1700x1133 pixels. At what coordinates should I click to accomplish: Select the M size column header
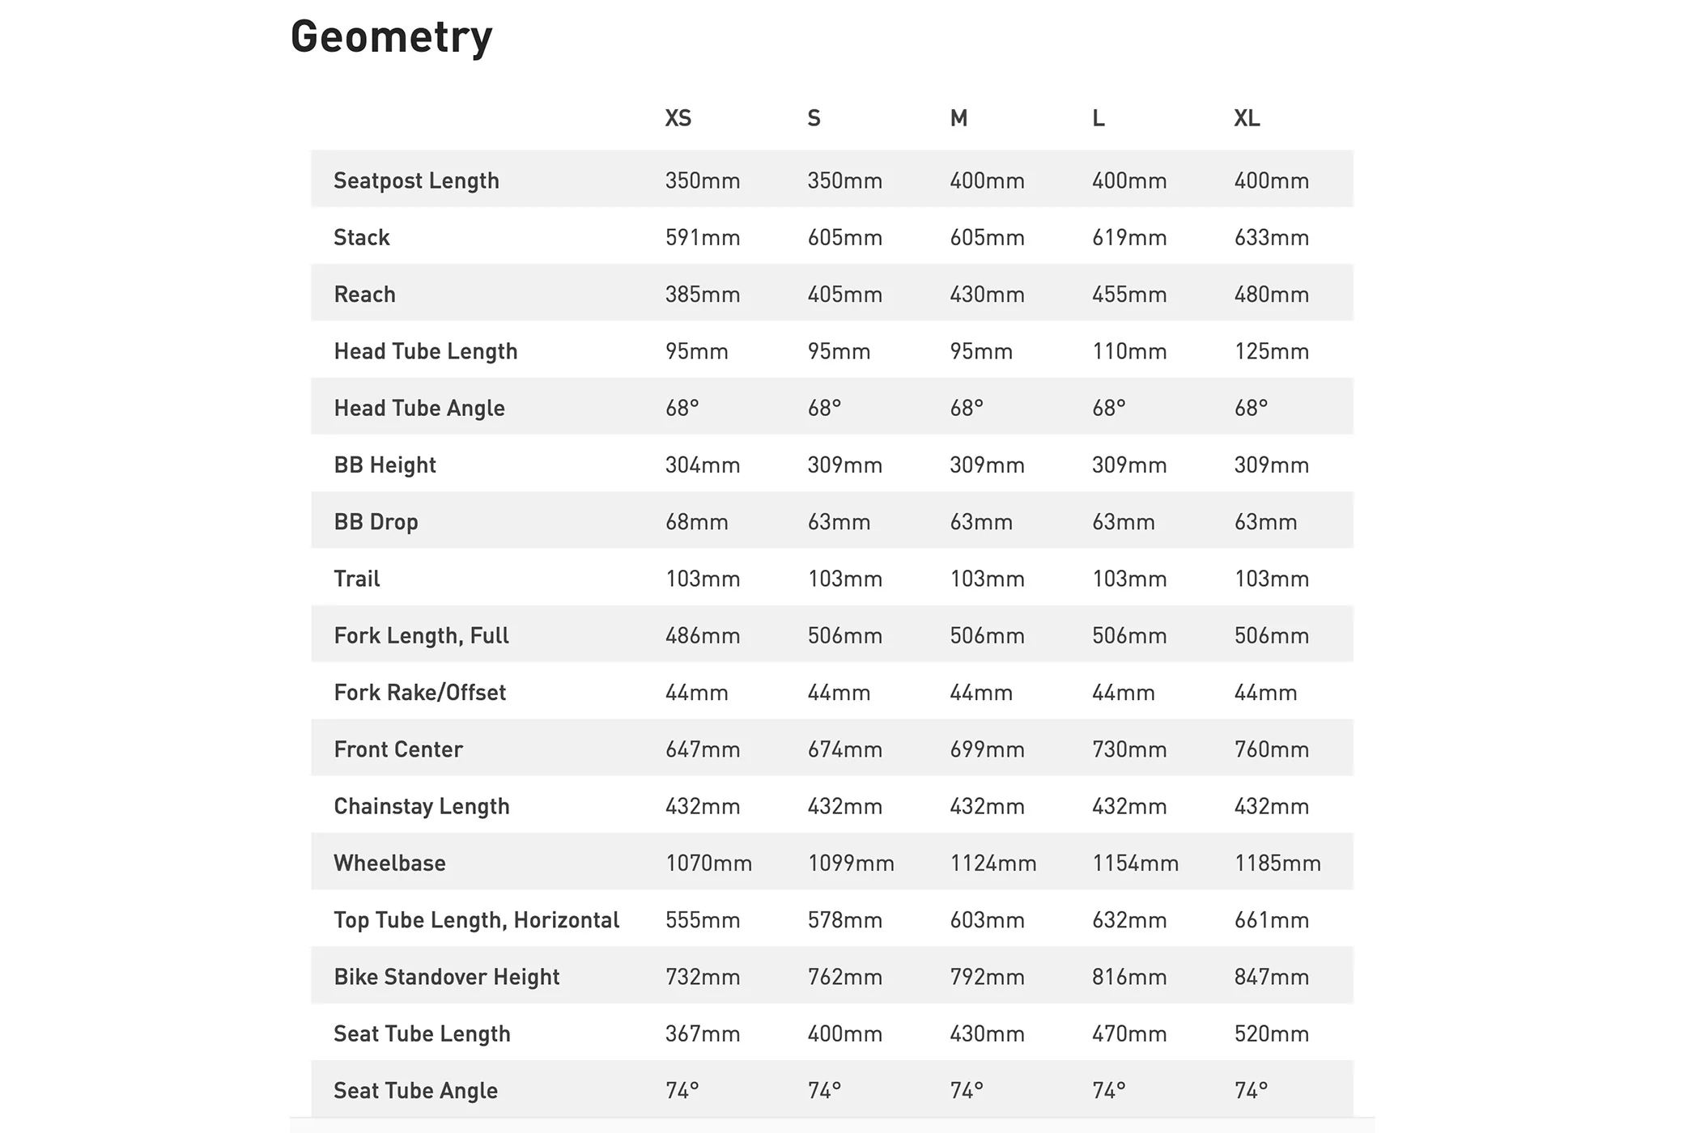(958, 118)
